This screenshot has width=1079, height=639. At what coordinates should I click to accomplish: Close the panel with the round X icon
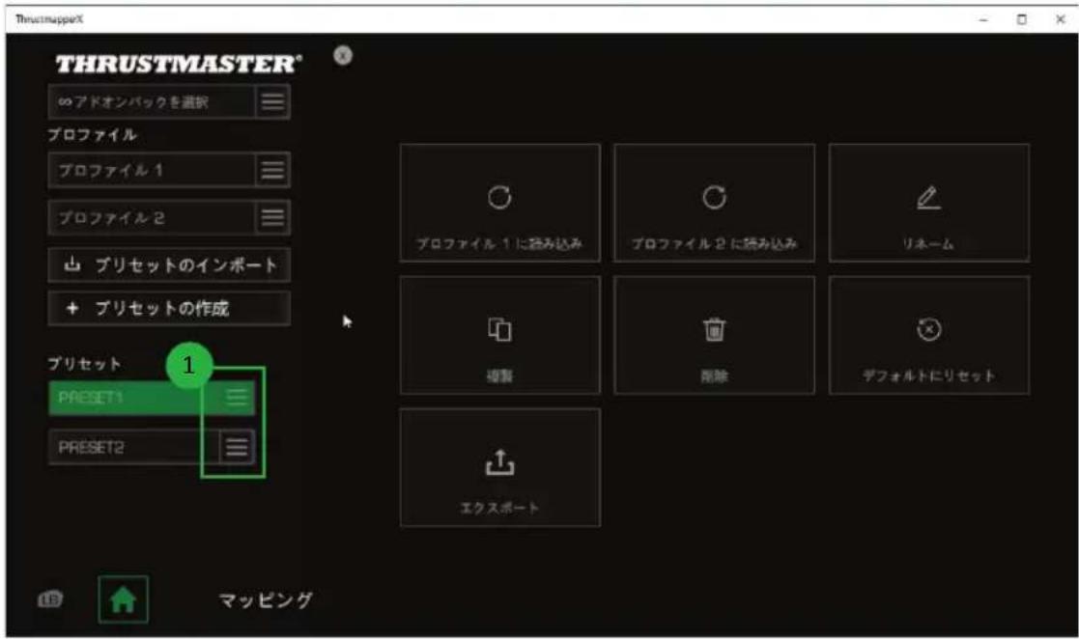pyautogui.click(x=343, y=56)
